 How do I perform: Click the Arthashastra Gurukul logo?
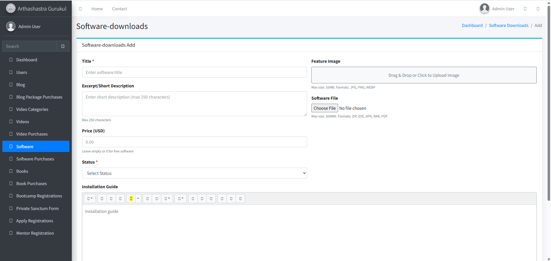[x=11, y=8]
